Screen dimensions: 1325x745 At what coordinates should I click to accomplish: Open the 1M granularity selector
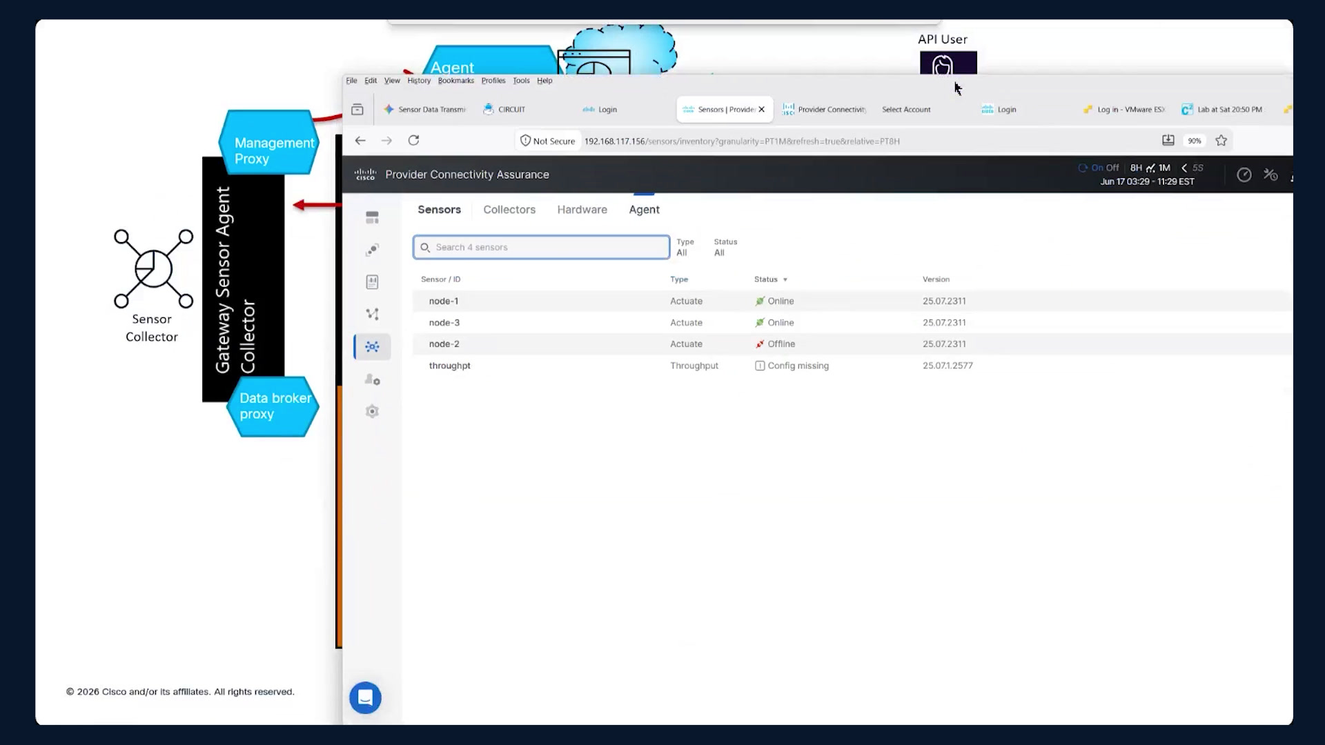1164,168
